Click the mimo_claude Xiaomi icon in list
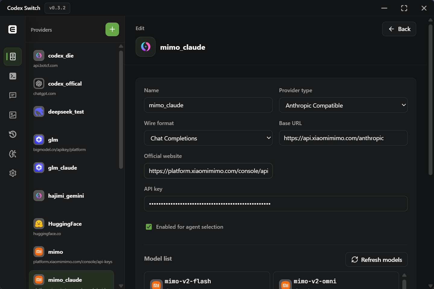The image size is (434, 289). coord(39,280)
